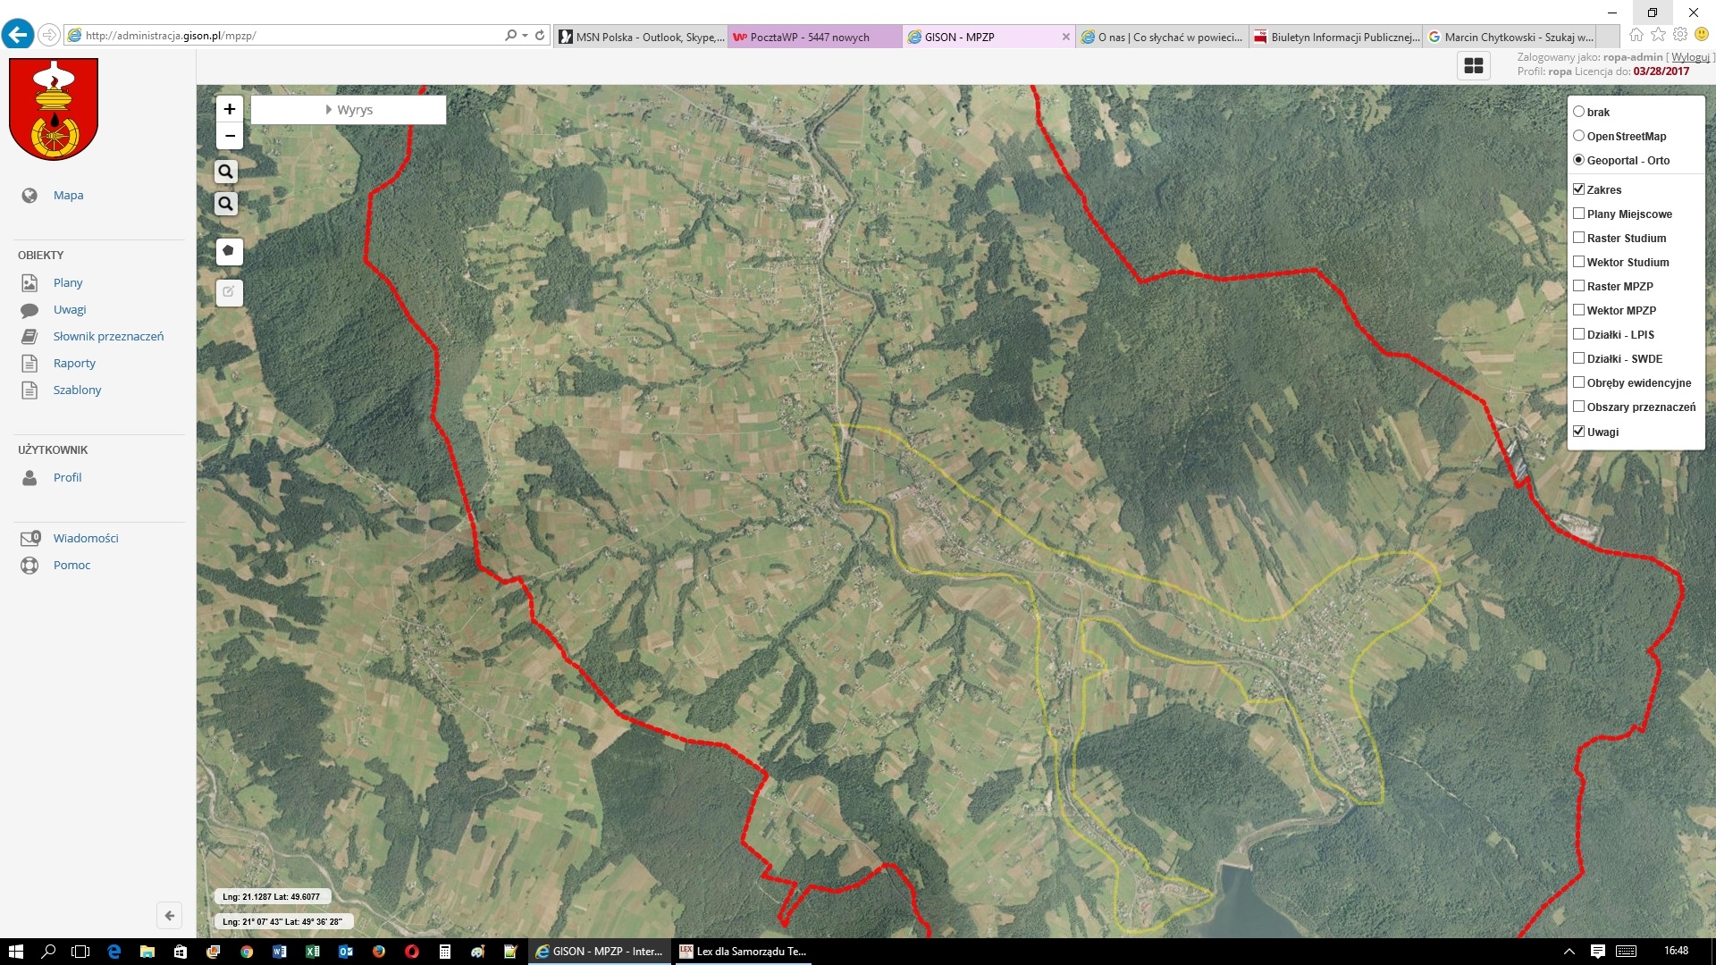This screenshot has height=965, width=1716.
Task: Uncheck the Uwagi layer checkbox
Action: (x=1579, y=432)
